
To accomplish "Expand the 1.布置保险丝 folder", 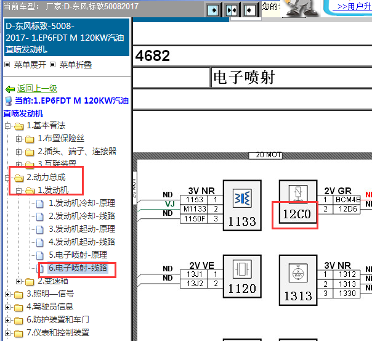I will coord(18,139).
